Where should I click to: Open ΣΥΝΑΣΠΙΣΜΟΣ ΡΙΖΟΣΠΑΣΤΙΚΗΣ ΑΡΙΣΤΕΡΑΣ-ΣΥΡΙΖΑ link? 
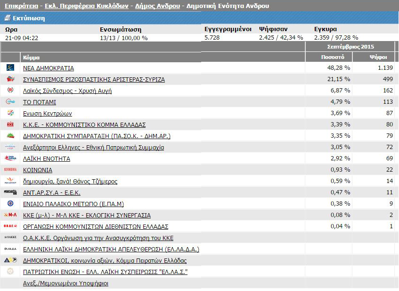tap(94, 80)
